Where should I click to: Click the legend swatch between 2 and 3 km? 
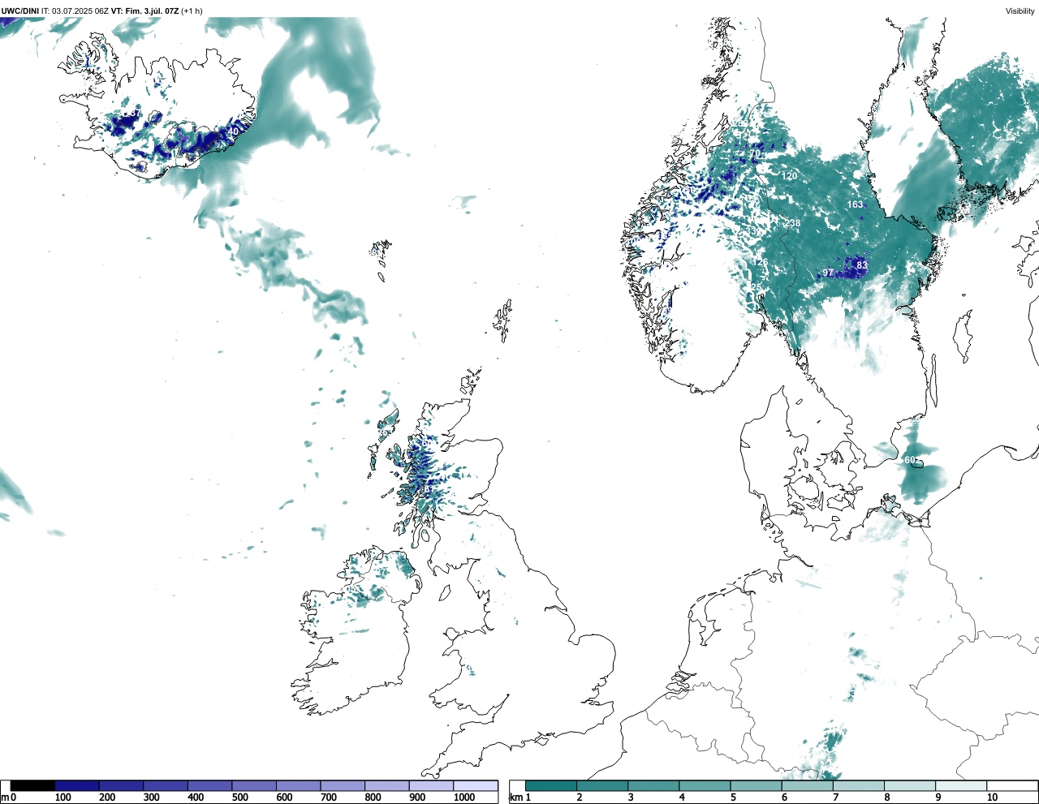click(602, 785)
